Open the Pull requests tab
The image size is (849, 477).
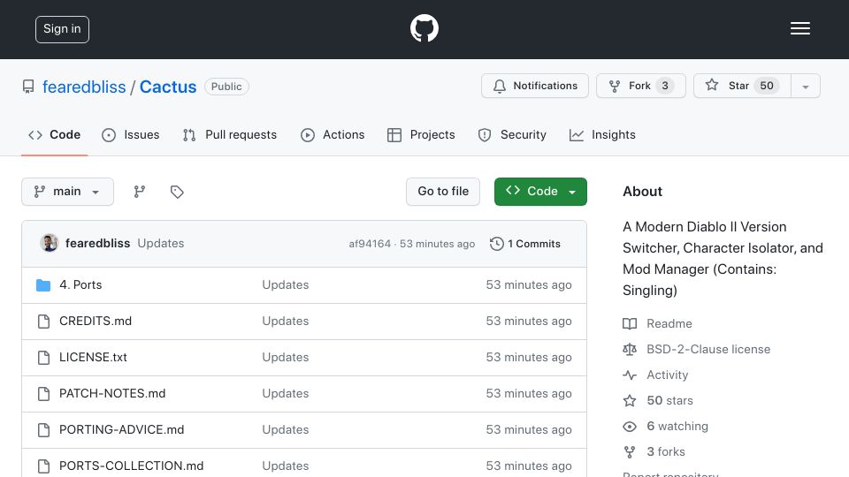tap(230, 134)
